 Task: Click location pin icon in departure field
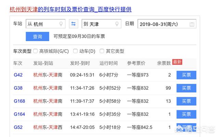coord(61,24)
